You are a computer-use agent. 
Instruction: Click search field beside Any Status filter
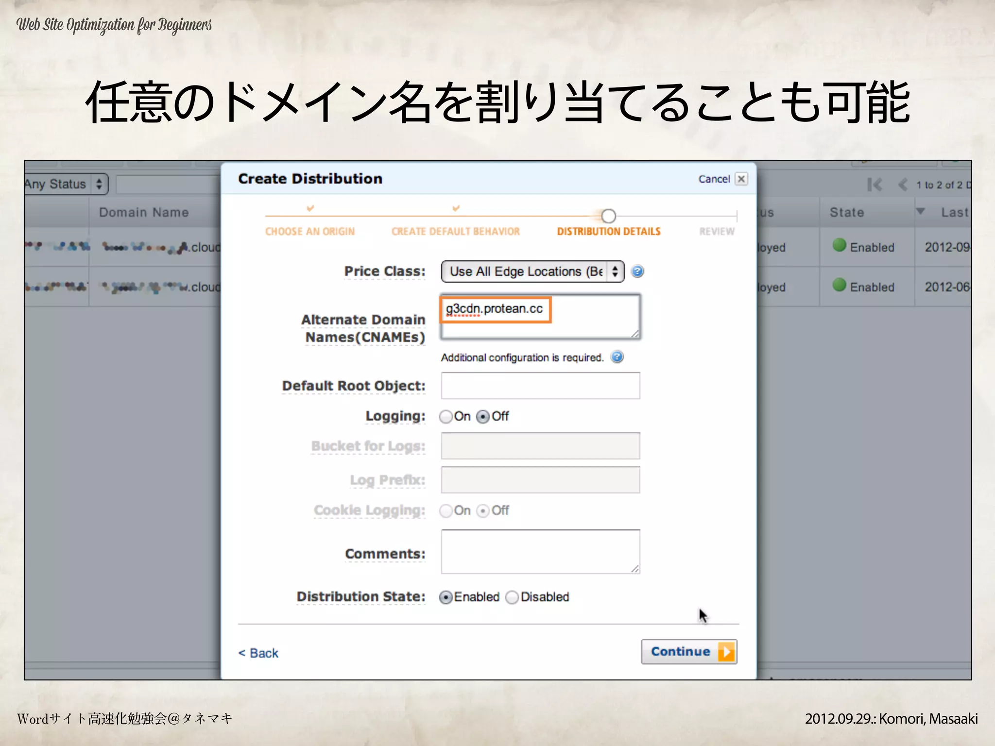tap(169, 185)
